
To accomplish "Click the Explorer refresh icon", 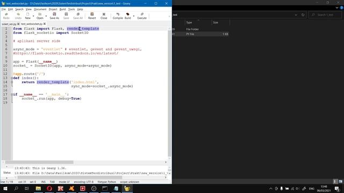I will click(x=303, y=15).
